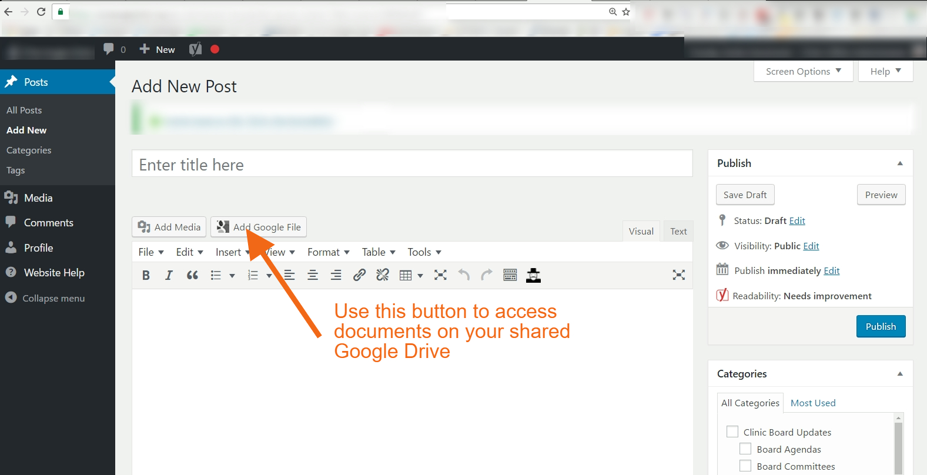
Task: Enable distraction-free writing mode
Action: click(679, 275)
